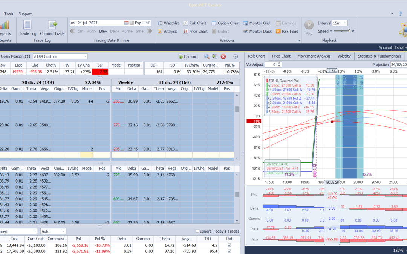Collapse the ribbon with the up arrow

[392, 14]
